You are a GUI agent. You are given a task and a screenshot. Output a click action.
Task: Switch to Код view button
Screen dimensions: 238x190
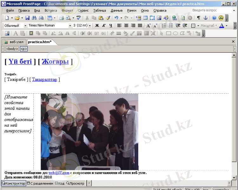pyautogui.click(x=60, y=183)
